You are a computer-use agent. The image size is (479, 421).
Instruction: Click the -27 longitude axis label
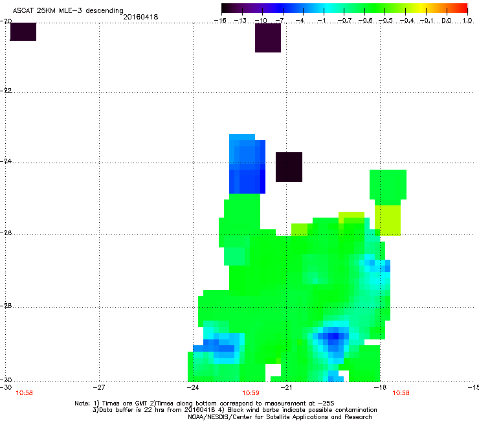tap(99, 387)
